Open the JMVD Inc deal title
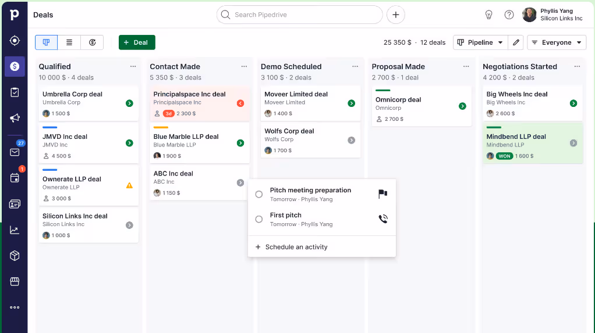Screen dimensions: 595x333 65,137
